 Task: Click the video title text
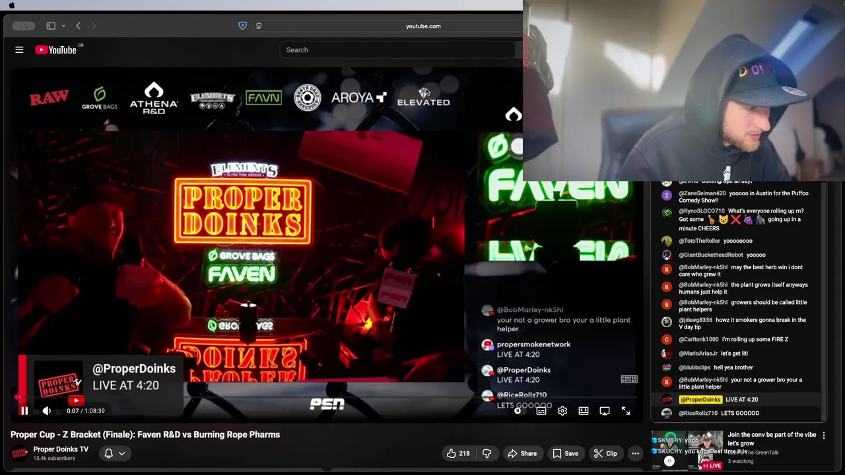coord(145,435)
